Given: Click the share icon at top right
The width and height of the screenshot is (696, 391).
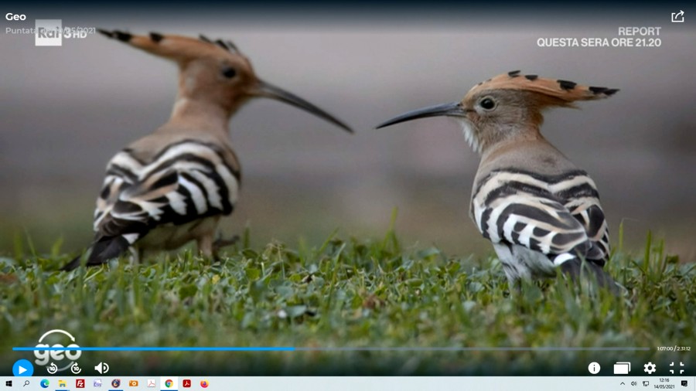Looking at the screenshot, I should click(x=677, y=16).
